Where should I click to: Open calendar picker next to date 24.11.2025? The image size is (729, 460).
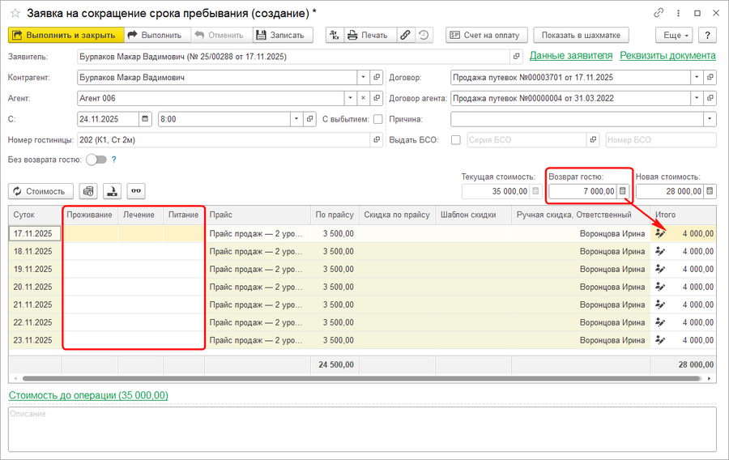pos(145,119)
